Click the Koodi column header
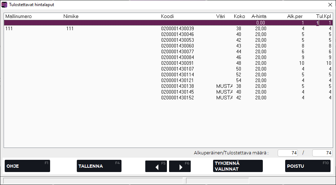336x185 pixels. coord(168,17)
